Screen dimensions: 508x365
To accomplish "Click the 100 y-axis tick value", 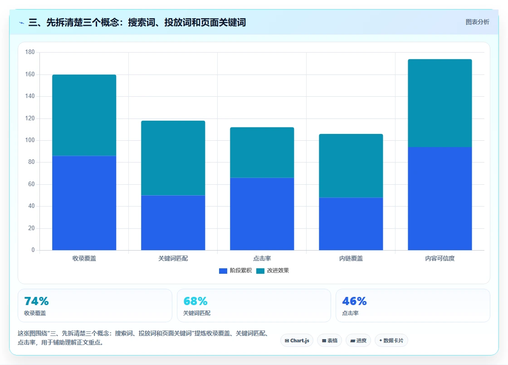I will coord(30,140).
